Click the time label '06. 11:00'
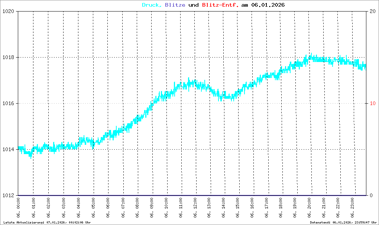The width and height of the screenshot is (379, 225). pos(181,208)
